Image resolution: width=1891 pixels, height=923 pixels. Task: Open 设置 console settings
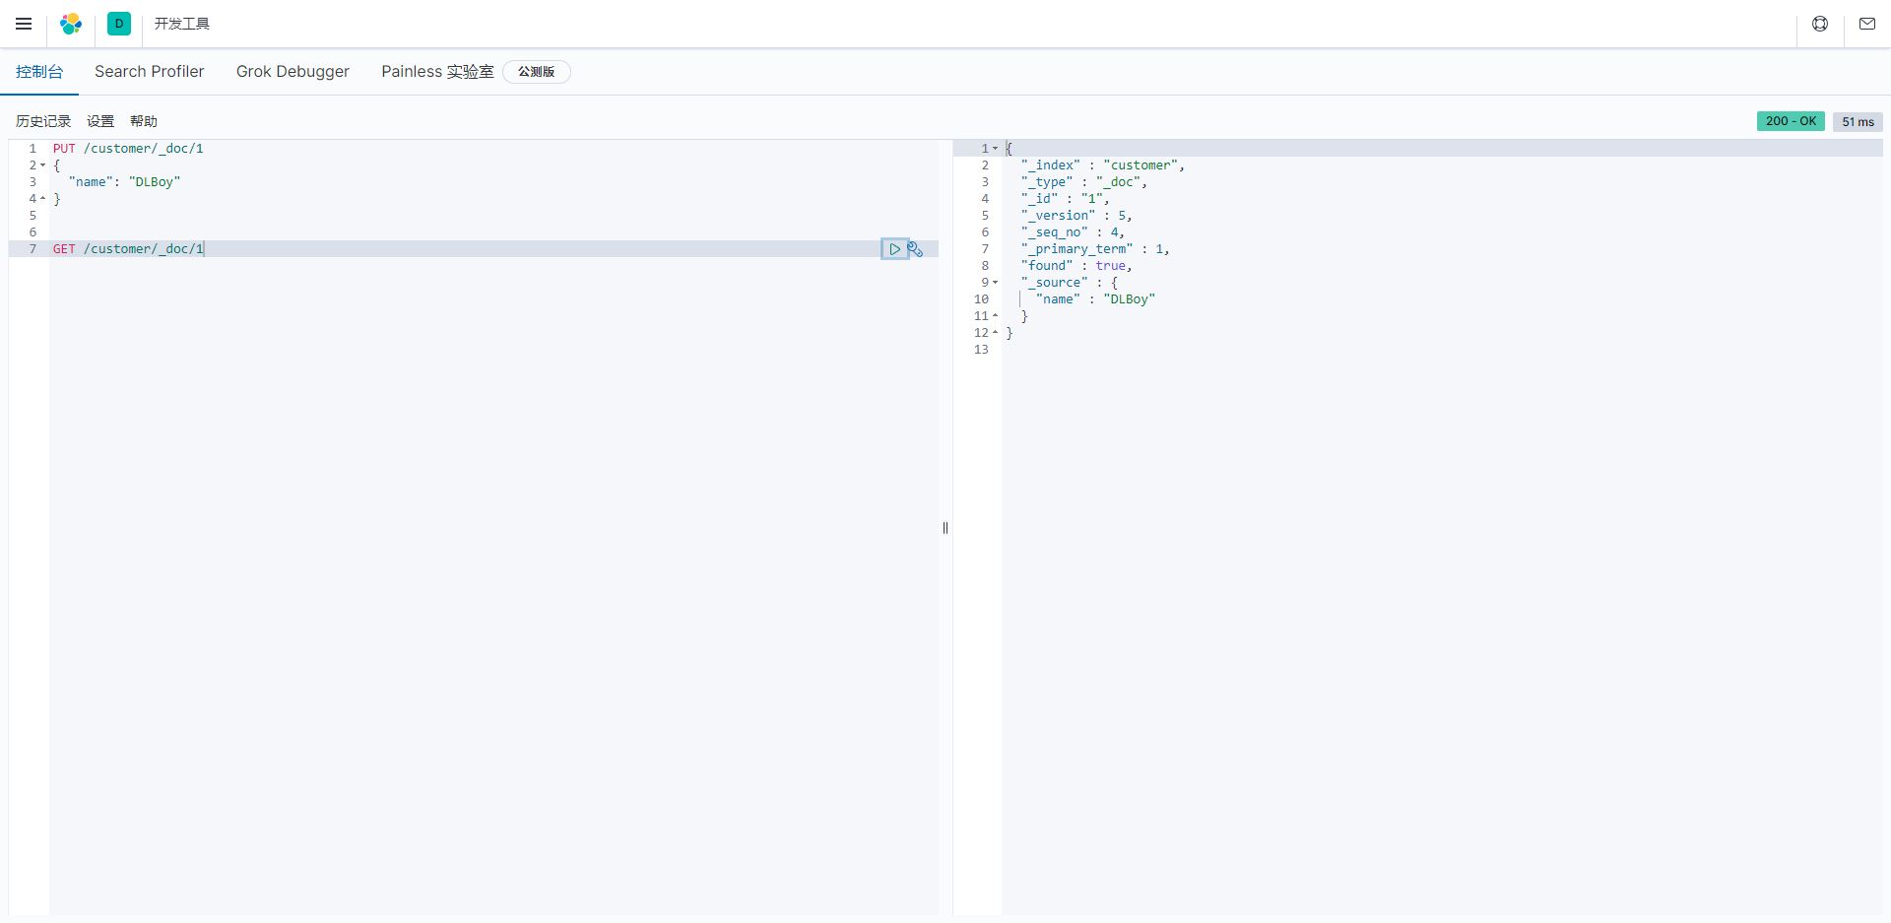(100, 121)
